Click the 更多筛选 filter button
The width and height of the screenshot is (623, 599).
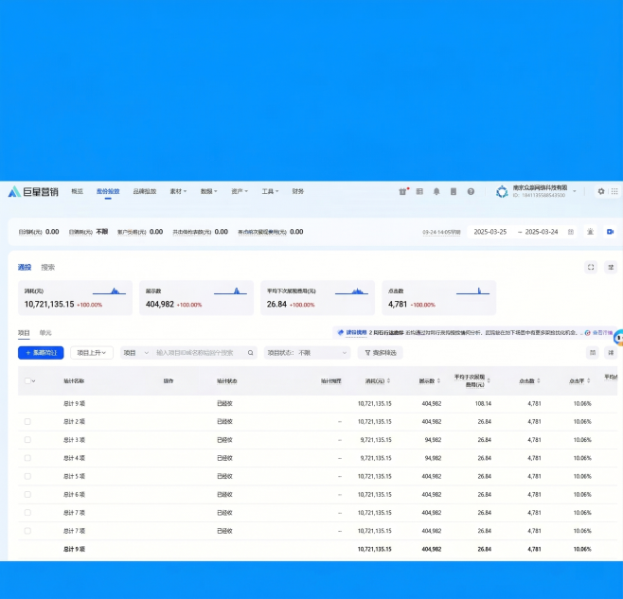coord(380,353)
